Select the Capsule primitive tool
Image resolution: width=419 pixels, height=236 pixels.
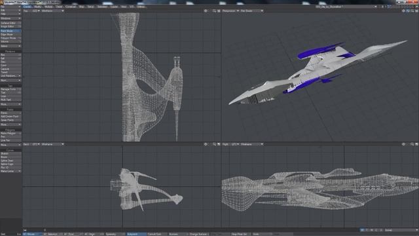point(10,69)
